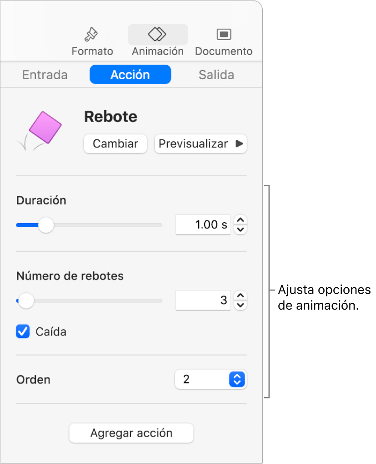Click the Duración slider knob
Viewport: 376px width, 464px height.
pos(45,225)
